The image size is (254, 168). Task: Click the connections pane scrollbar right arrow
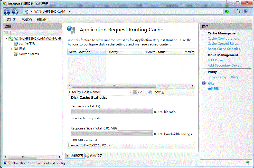pos(60,157)
